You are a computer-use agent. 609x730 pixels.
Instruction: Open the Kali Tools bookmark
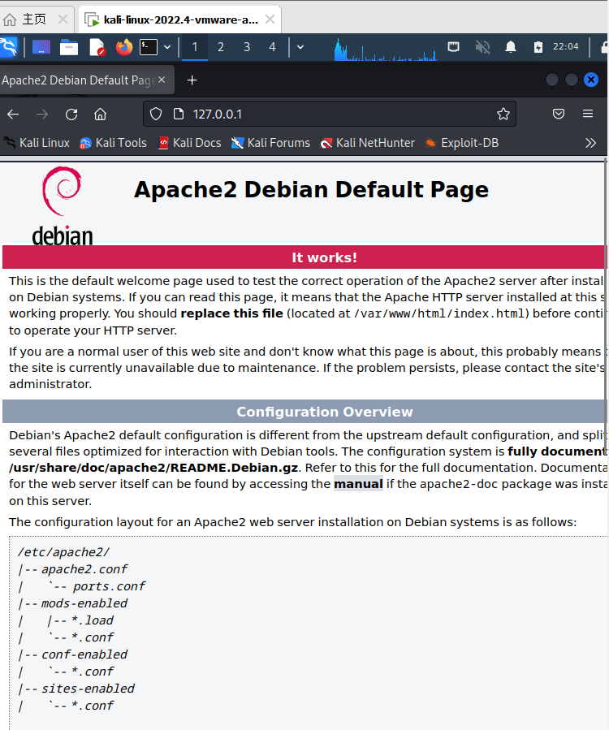coord(113,143)
